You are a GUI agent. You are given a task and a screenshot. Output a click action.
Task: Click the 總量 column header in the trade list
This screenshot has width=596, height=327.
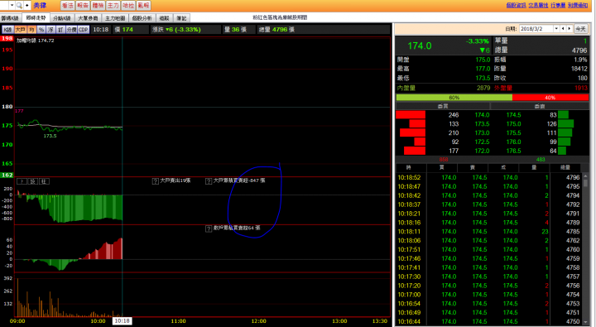coord(565,167)
